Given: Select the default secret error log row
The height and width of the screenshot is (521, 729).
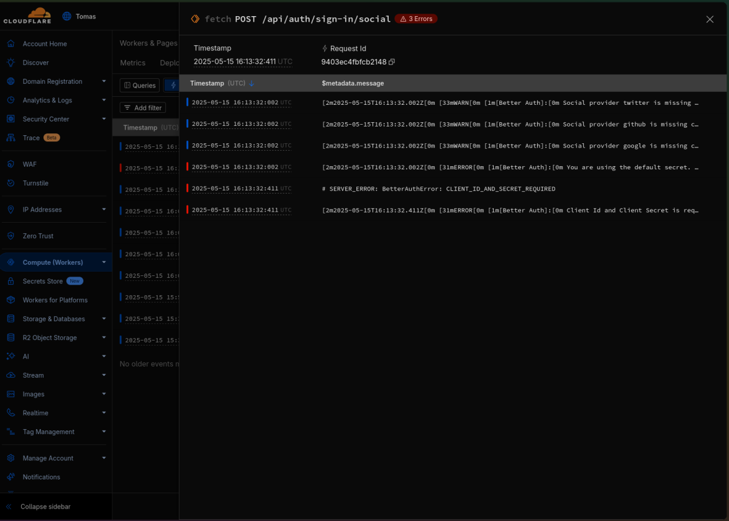Looking at the screenshot, I should click(453, 167).
